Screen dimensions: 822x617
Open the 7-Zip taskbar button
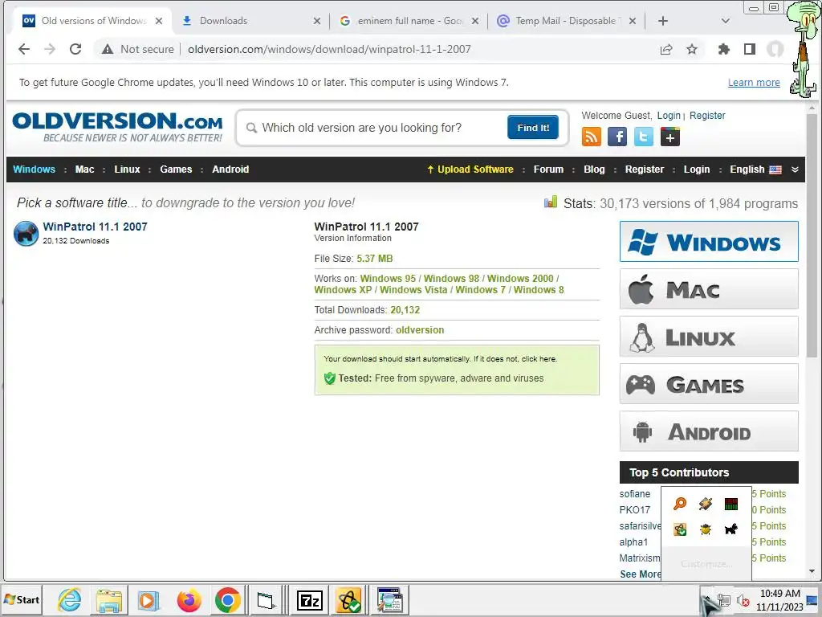click(309, 600)
